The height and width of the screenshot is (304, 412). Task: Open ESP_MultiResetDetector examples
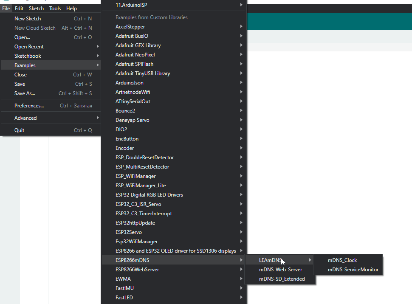pos(174,167)
